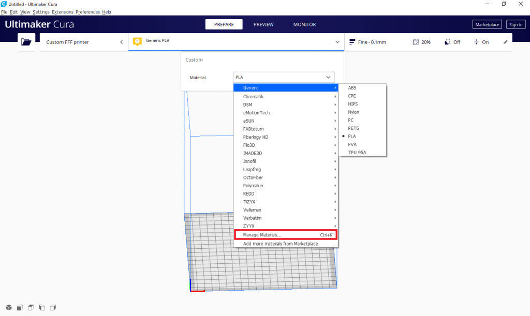Select ABS generic material

363,88
